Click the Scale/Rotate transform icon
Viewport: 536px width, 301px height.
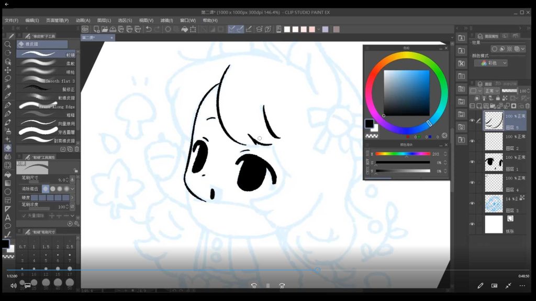point(193,29)
